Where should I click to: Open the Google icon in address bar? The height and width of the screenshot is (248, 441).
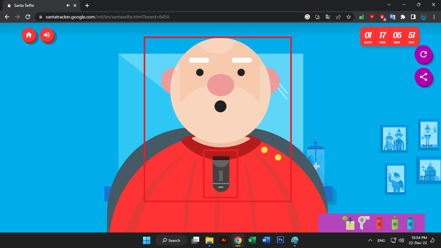307,17
